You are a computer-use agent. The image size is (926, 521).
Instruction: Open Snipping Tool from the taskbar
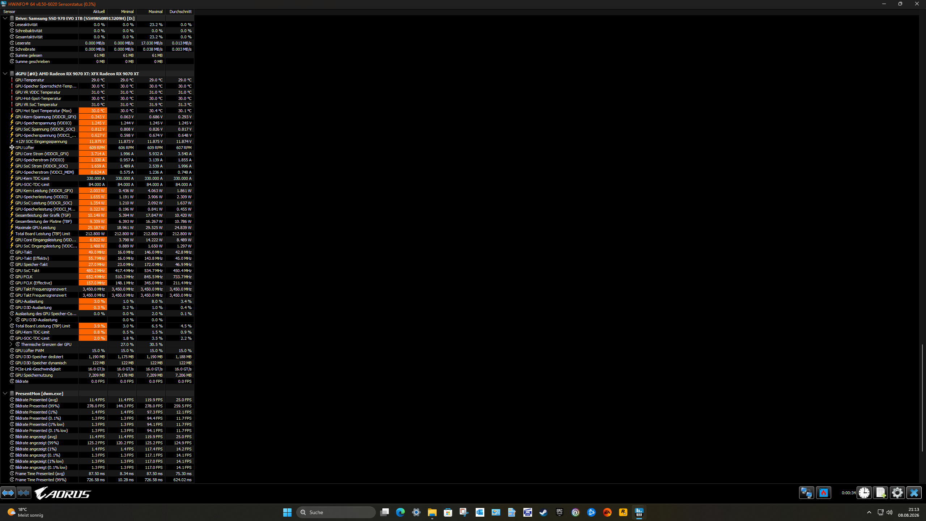pos(464,512)
